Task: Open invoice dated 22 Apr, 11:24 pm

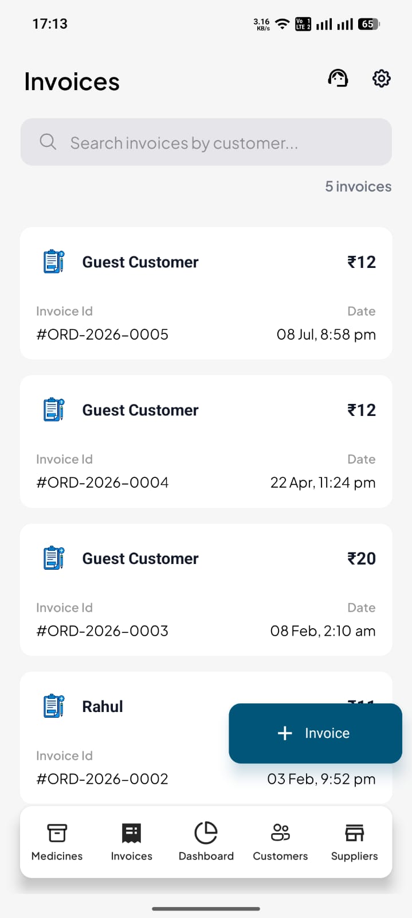Action: pyautogui.click(x=206, y=441)
